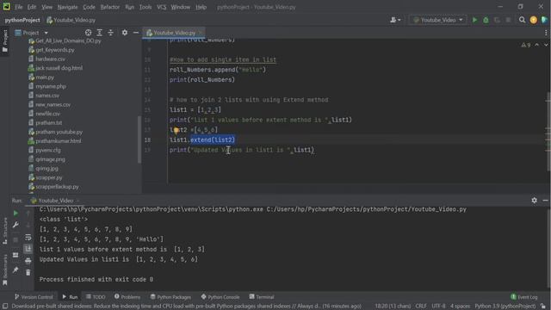Open Search Everywhere magnifier icon
The image size is (551, 310).
tap(523, 20)
